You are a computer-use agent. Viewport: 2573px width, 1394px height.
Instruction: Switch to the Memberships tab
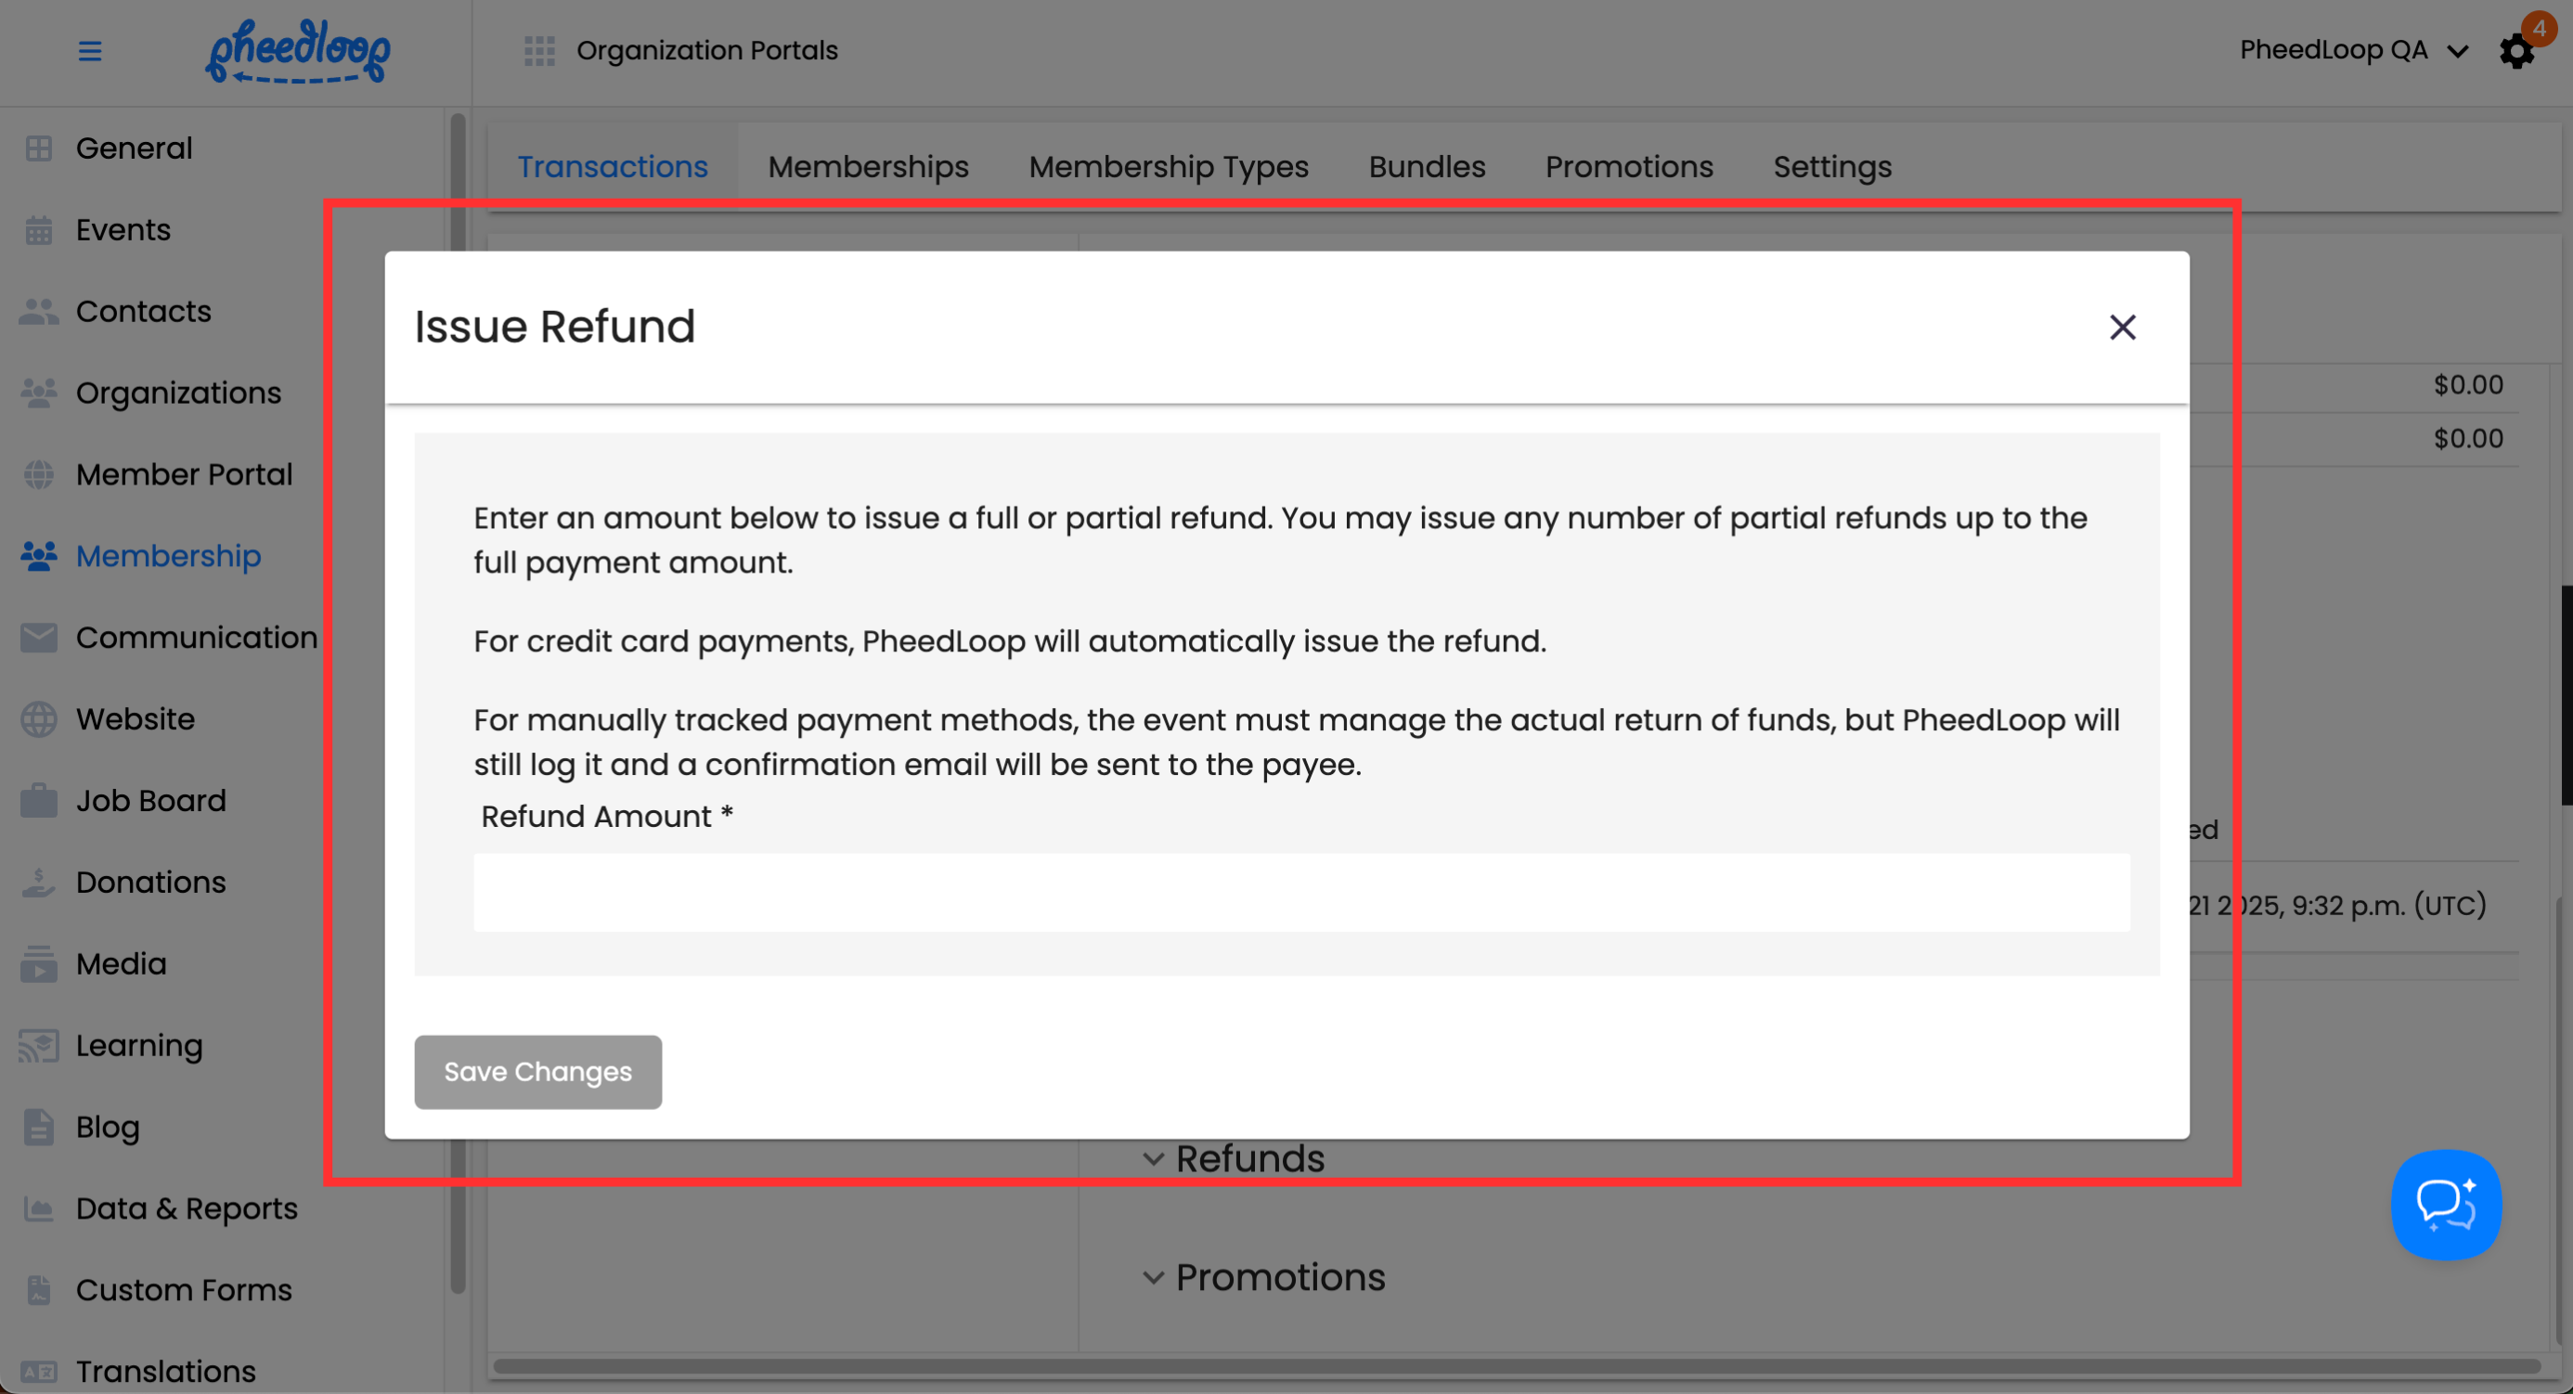pyautogui.click(x=868, y=167)
